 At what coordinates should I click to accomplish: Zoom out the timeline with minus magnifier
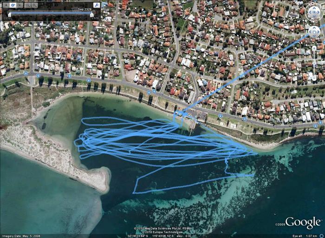pos(28,5)
